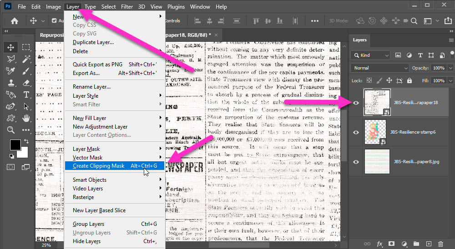Image resolution: width=455 pixels, height=249 pixels.
Task: Choose Duplicate Layer...
Action: coord(115,42)
